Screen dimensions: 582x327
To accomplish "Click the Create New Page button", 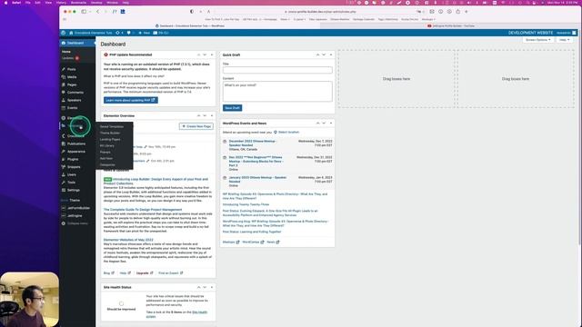I will (x=196, y=126).
